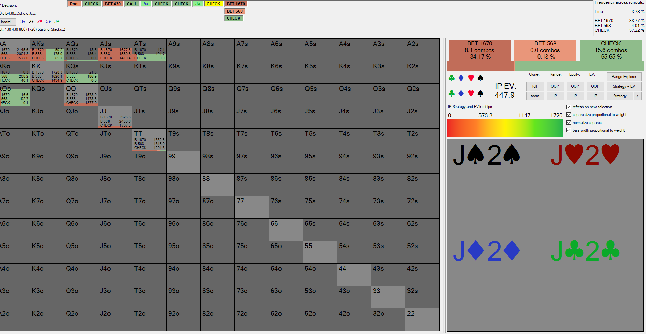Uncheck refresh on new selection
This screenshot has height=335, width=646.
[x=569, y=107]
